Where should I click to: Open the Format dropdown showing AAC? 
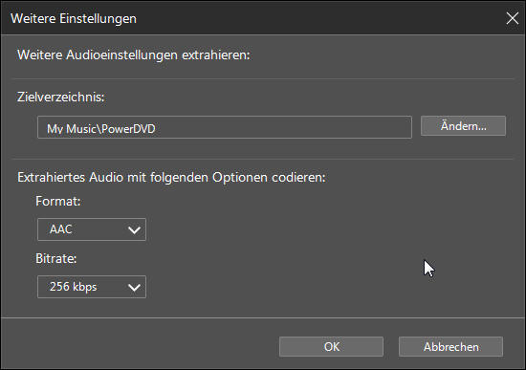[x=92, y=229]
